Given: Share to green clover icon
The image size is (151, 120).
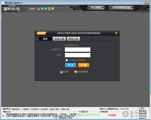Looking at the screenshot, I should (x=49, y=9).
